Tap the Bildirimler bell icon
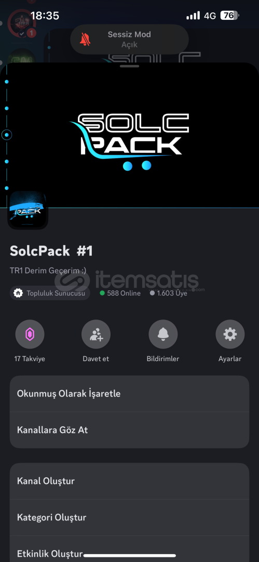 click(163, 335)
